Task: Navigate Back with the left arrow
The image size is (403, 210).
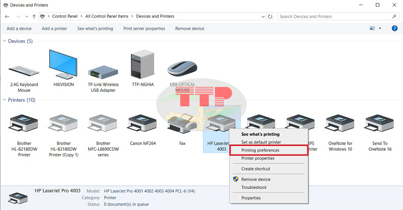Action: [7, 17]
